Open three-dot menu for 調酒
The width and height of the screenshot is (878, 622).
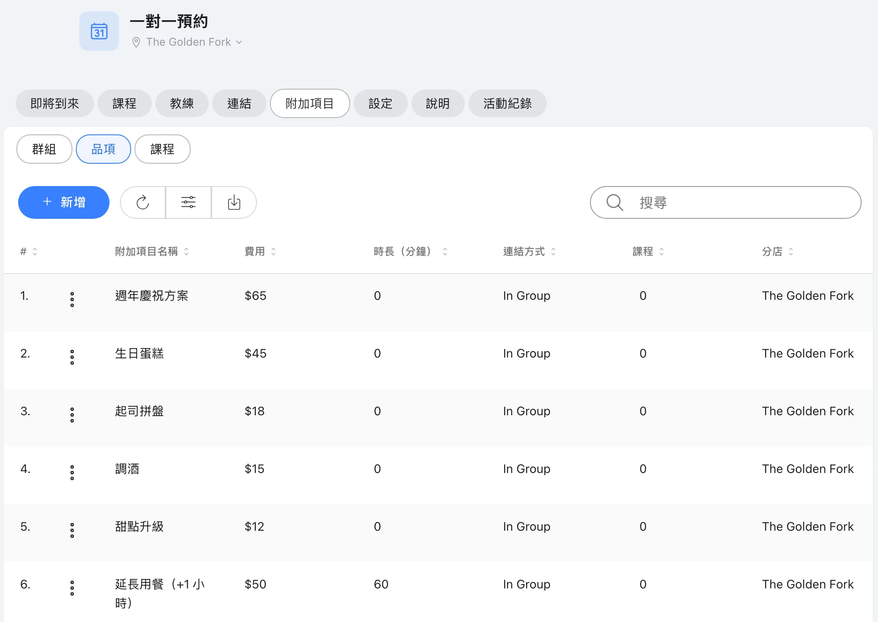72,473
